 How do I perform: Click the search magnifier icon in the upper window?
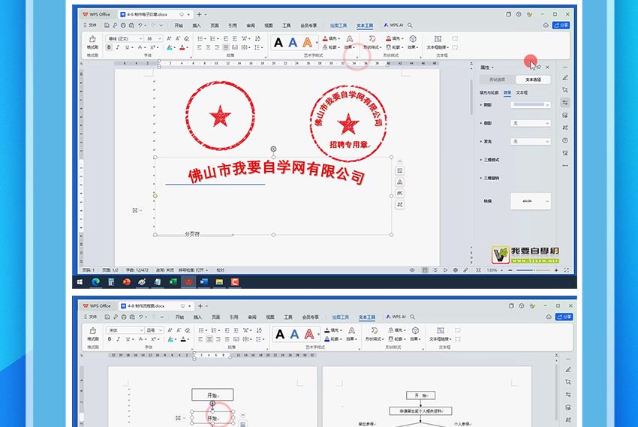coord(410,26)
